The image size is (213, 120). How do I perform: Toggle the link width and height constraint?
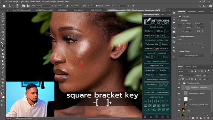[x=180, y=25]
